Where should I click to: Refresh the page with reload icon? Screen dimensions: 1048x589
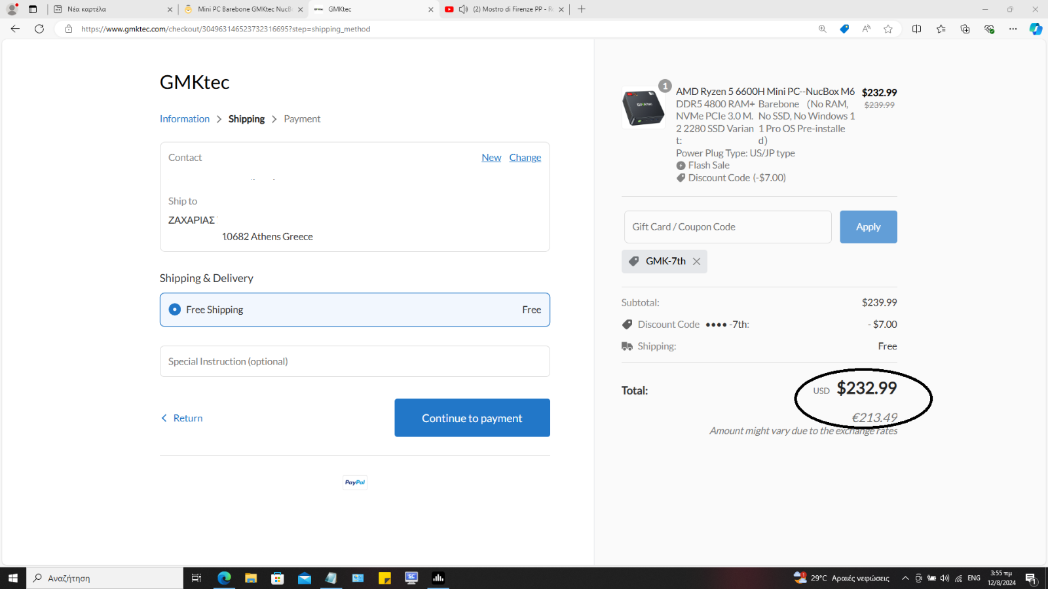39,29
